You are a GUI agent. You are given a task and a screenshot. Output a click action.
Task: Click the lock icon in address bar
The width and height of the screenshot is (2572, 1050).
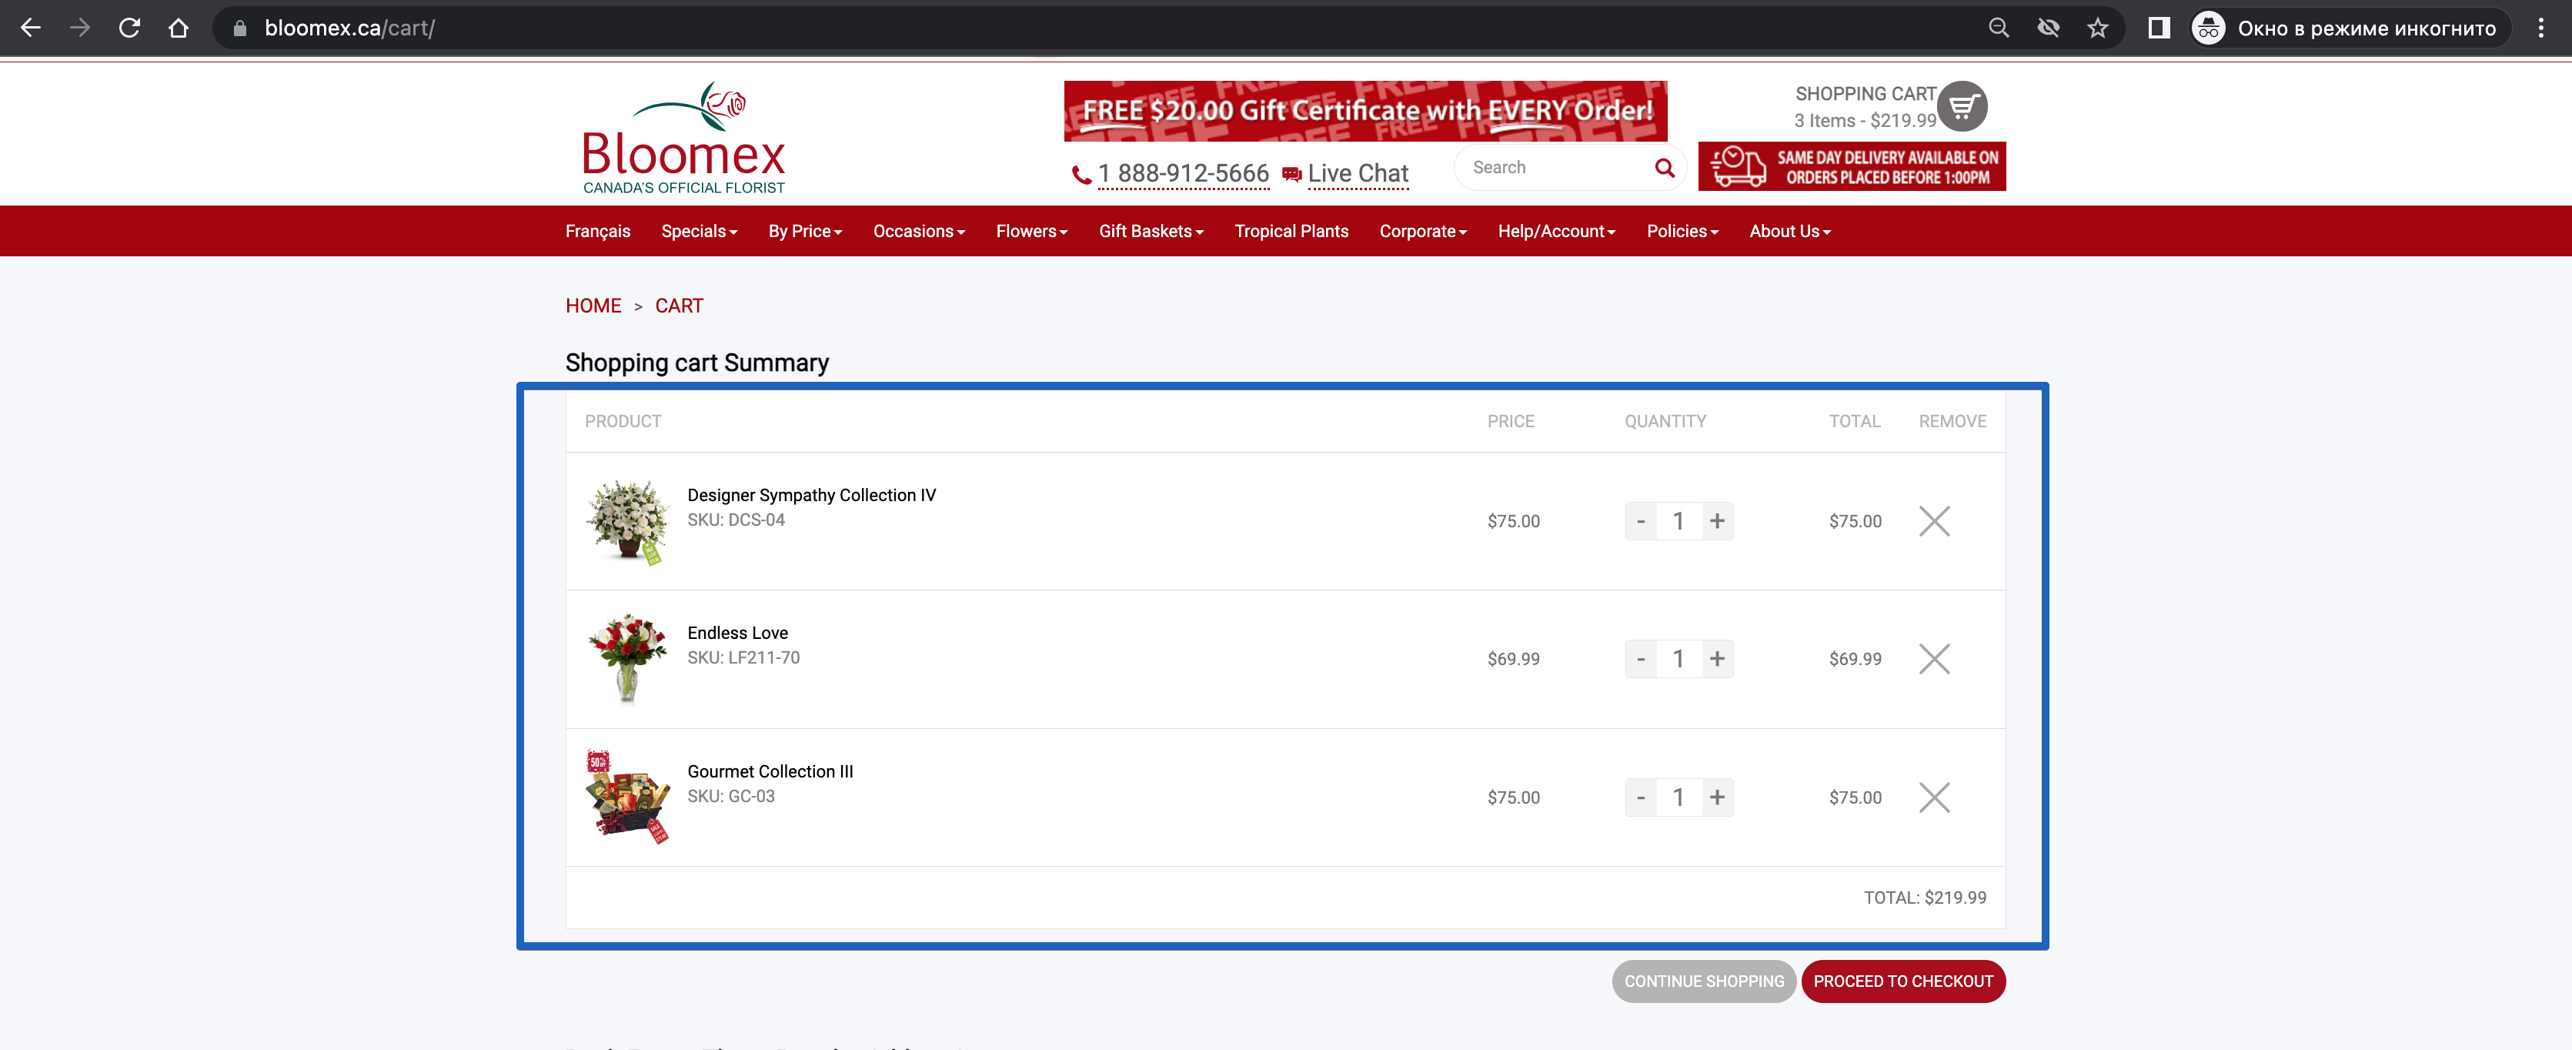[239, 28]
